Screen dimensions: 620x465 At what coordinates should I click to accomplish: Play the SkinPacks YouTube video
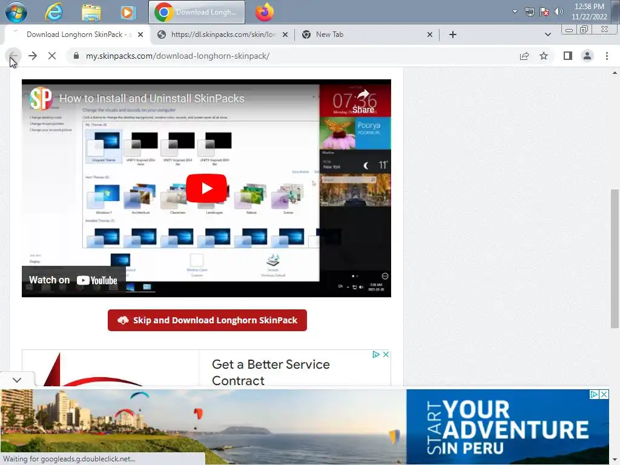[206, 188]
